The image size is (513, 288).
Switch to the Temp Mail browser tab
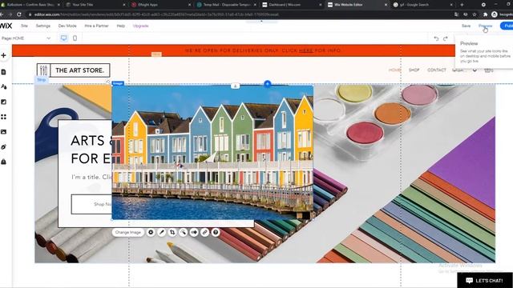click(x=226, y=5)
